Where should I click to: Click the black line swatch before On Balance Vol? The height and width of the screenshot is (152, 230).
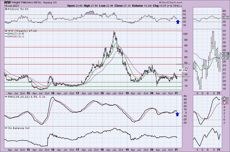pos(6,128)
